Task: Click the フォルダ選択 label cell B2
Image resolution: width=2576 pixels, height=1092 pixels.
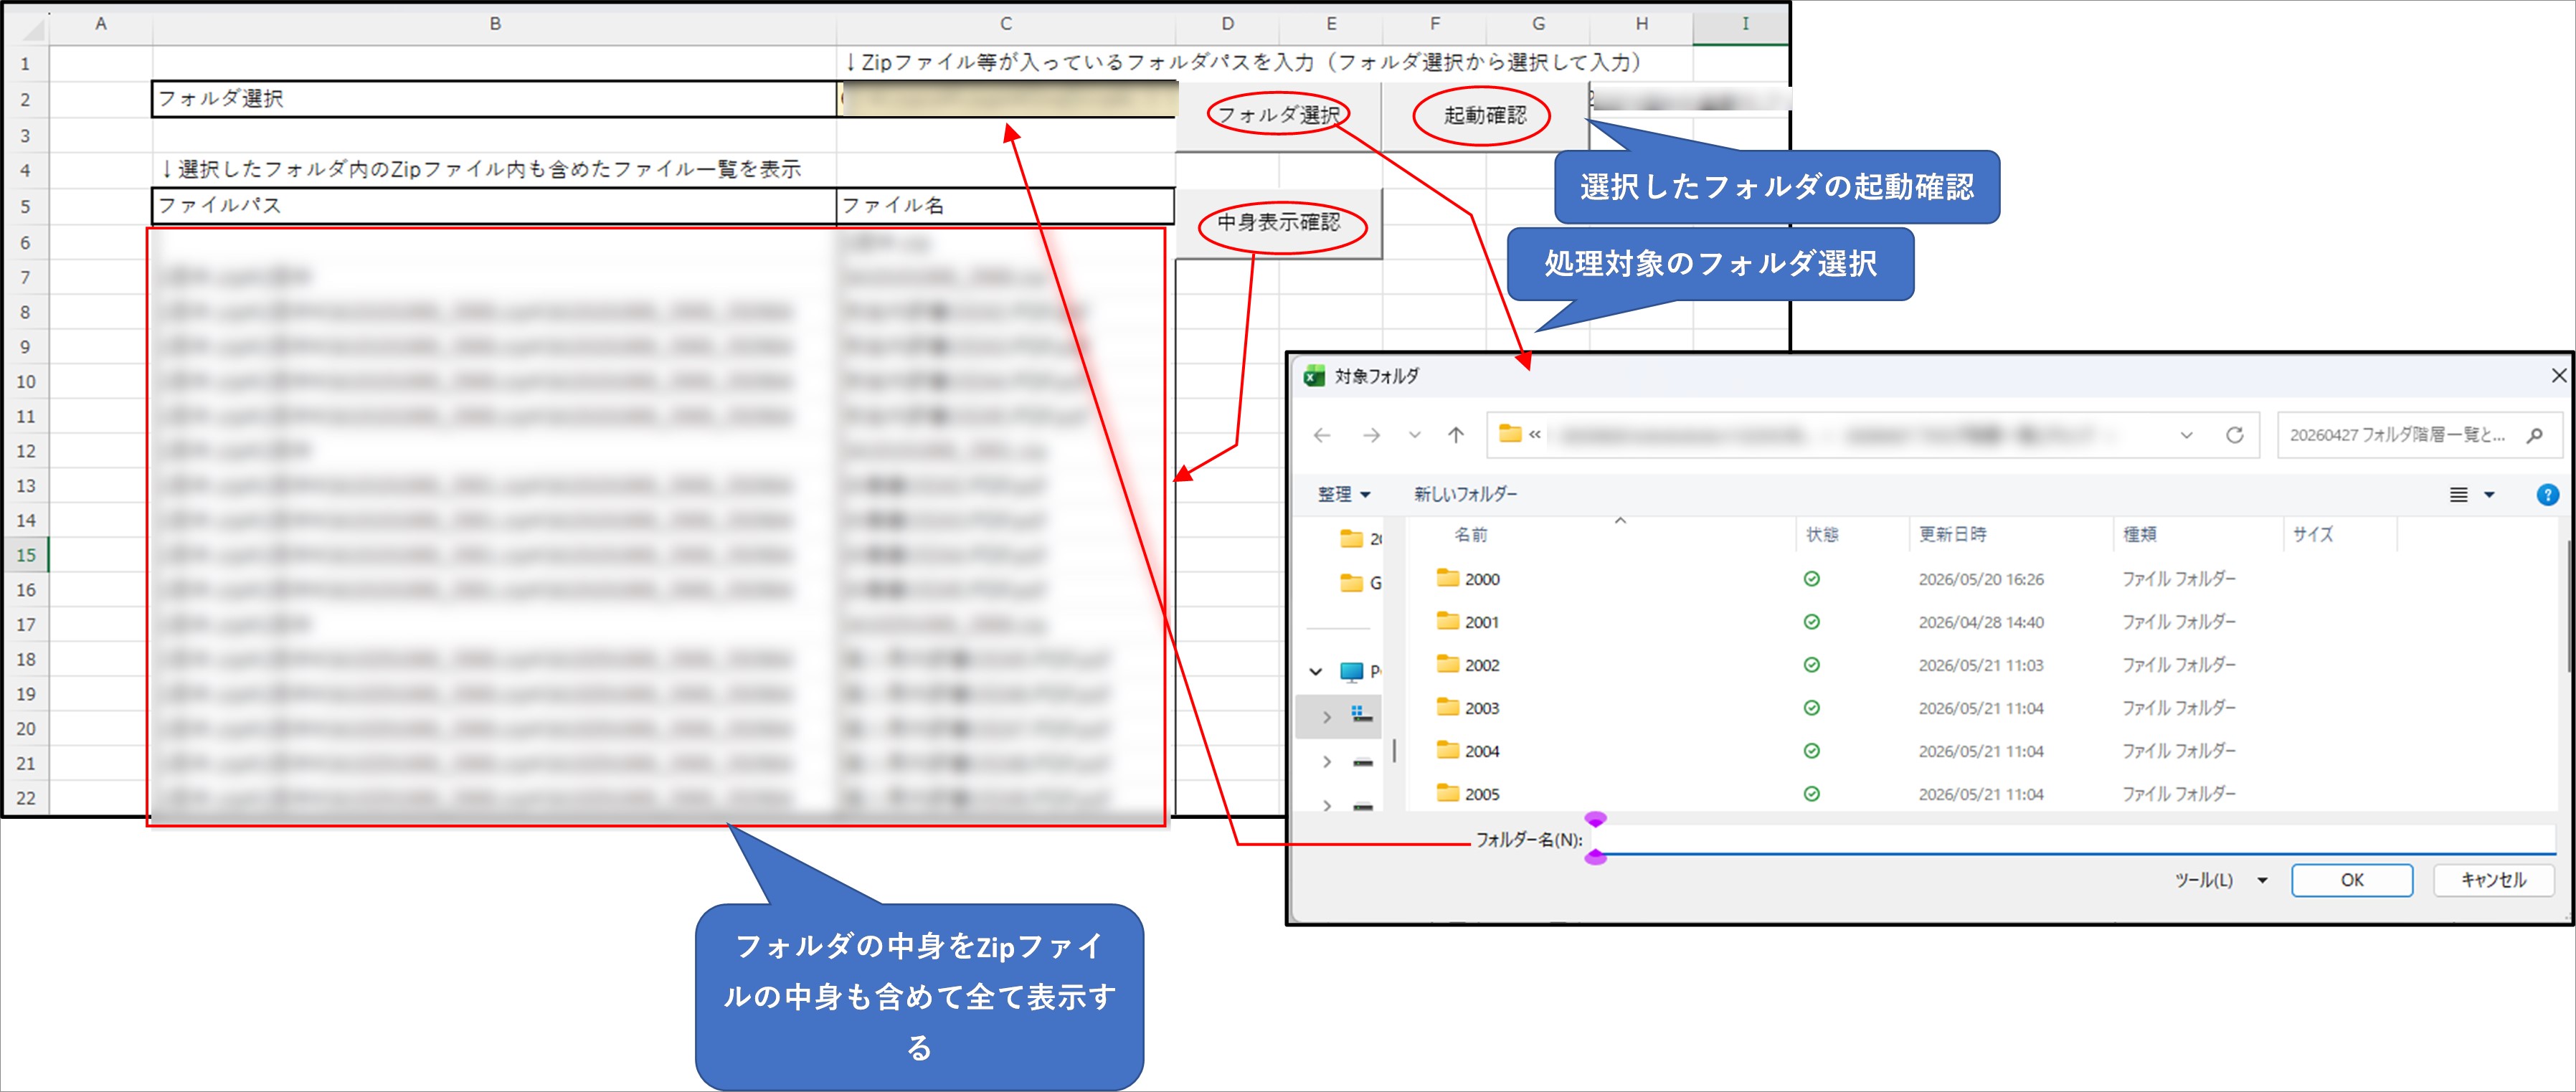Action: click(x=495, y=99)
